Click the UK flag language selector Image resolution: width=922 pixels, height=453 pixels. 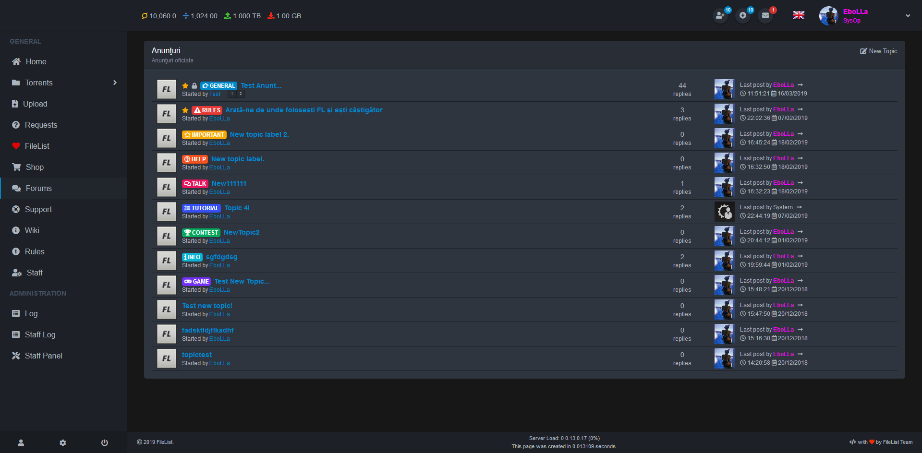(x=799, y=15)
